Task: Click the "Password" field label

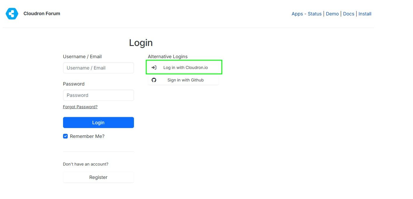Action: pyautogui.click(x=74, y=84)
